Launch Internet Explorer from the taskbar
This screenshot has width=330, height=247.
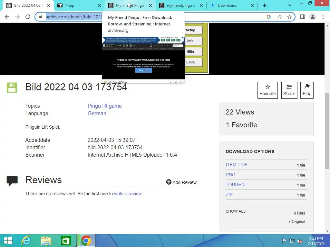[x=26, y=241]
